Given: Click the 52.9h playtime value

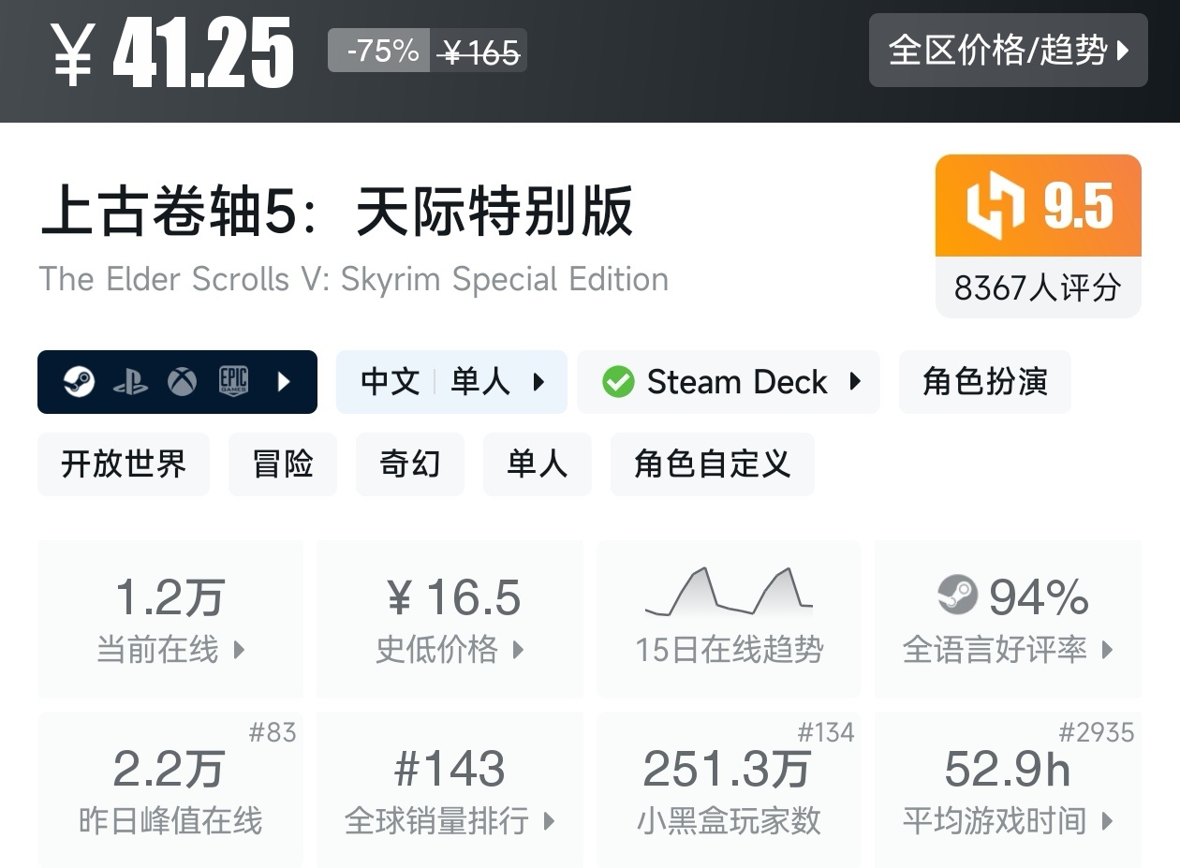Looking at the screenshot, I should pos(1008,770).
